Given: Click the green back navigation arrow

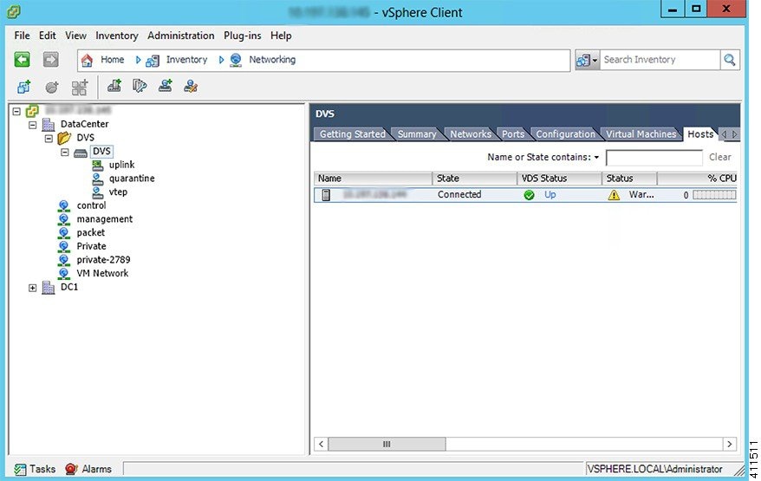Looking at the screenshot, I should coord(22,59).
